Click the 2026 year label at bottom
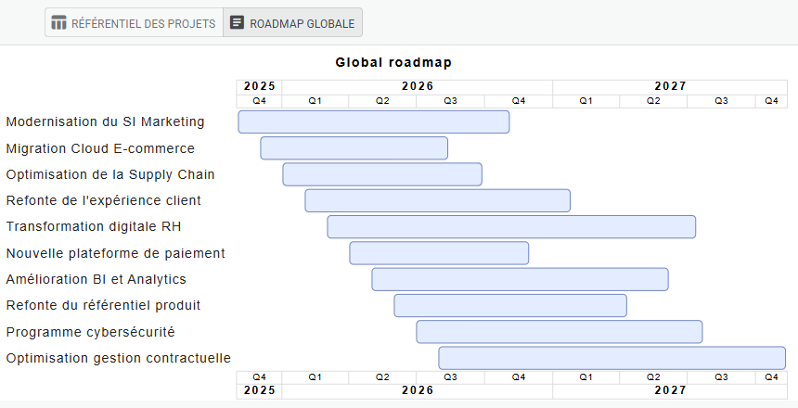This screenshot has width=798, height=408. [x=418, y=391]
